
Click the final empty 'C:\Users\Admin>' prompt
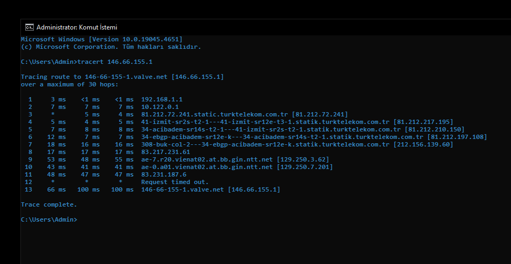point(49,219)
